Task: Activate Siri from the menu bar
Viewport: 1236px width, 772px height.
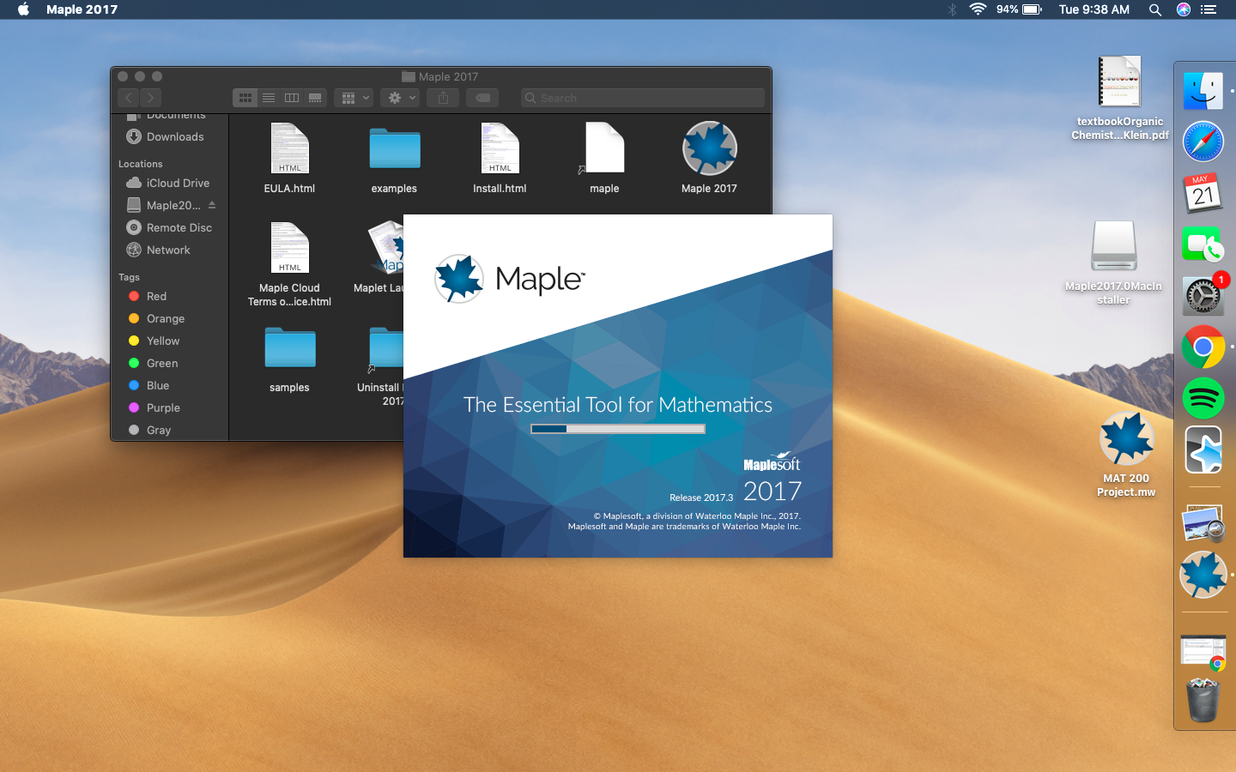Action: 1183,9
